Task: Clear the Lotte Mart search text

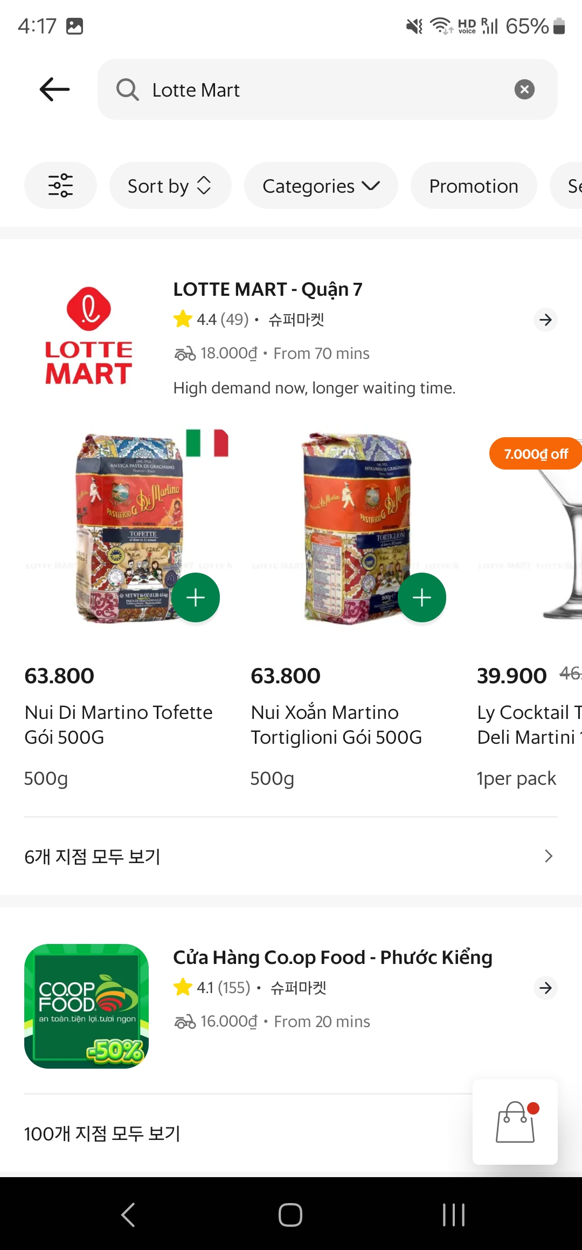Action: 524,90
